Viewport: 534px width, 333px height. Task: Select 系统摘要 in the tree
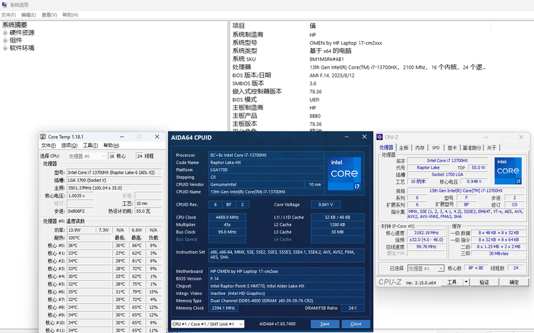[x=15, y=25]
